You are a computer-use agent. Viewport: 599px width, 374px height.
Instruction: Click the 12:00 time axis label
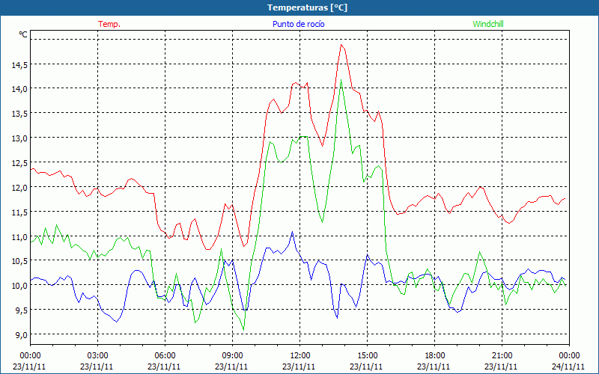tap(300, 356)
